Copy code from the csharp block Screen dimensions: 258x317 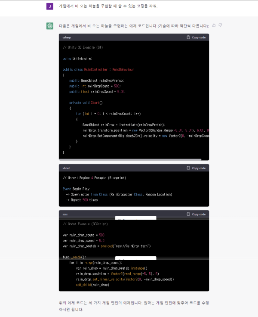(196, 37)
